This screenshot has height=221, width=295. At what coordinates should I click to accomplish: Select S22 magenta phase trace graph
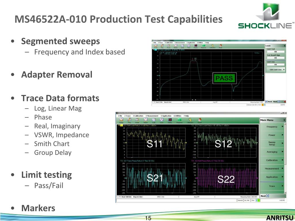tap(227, 178)
